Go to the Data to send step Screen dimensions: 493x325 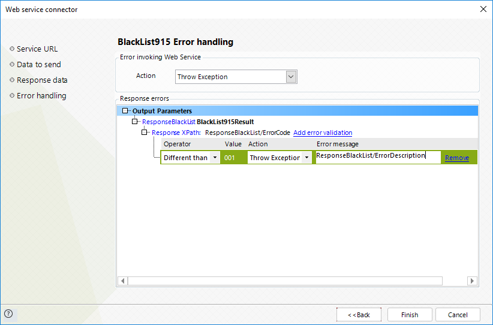tap(38, 64)
